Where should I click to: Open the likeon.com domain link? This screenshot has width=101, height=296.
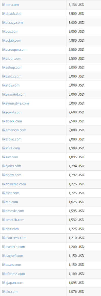[x=10, y=5]
